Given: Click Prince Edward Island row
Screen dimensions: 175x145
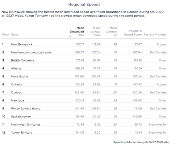Looking at the screenshot, I should tap(84, 108).
